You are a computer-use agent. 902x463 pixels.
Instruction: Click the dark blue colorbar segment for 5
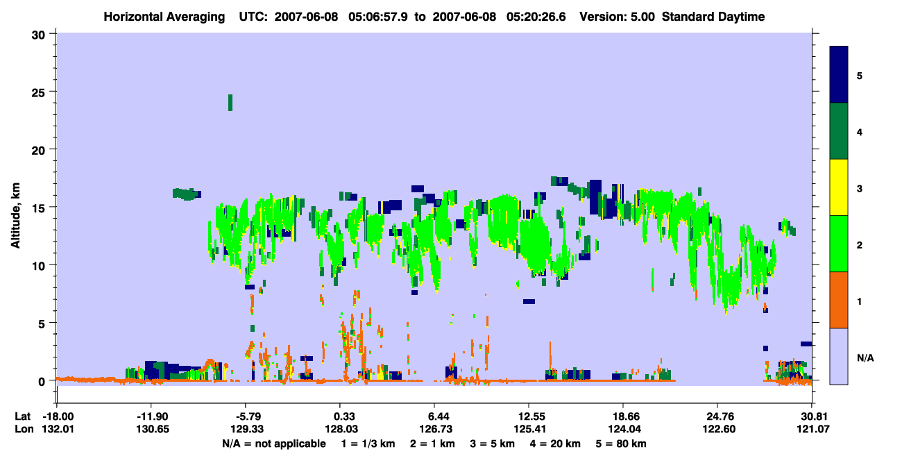click(839, 75)
